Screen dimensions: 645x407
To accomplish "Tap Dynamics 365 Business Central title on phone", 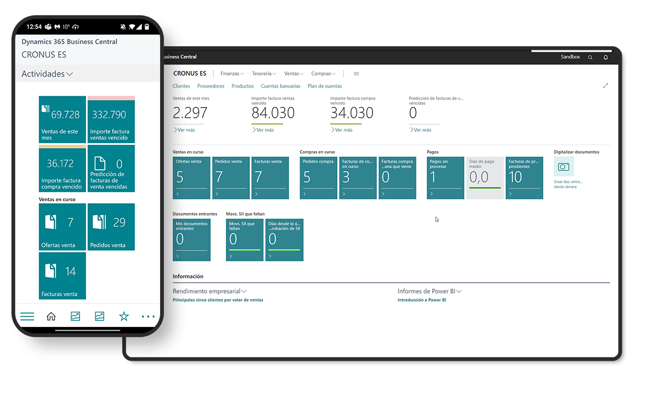I will [69, 42].
